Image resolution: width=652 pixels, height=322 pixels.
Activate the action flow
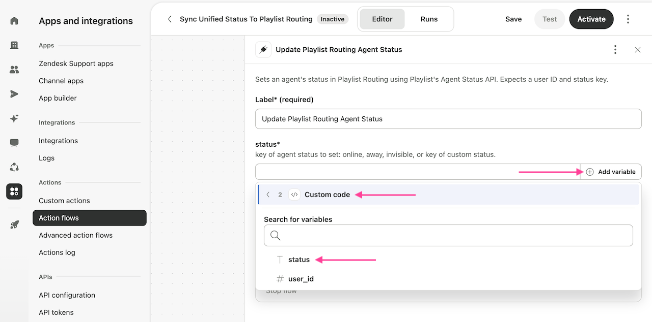[x=591, y=19]
